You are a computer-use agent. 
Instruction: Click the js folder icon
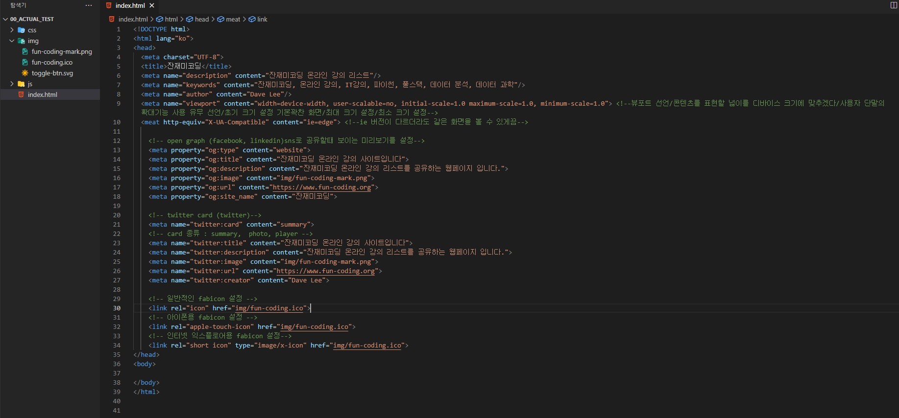pos(21,84)
